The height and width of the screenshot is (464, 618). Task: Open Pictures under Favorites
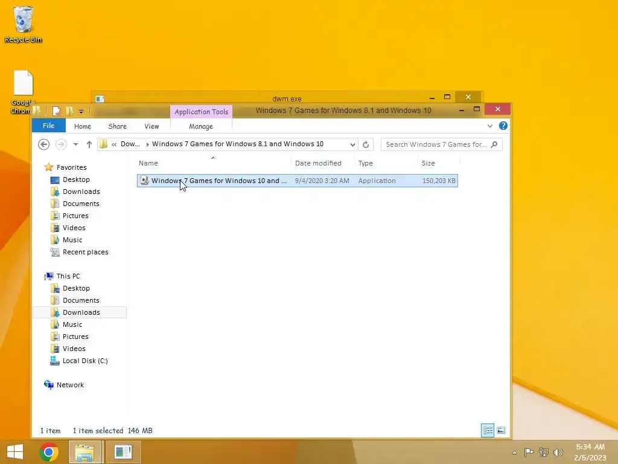point(75,216)
